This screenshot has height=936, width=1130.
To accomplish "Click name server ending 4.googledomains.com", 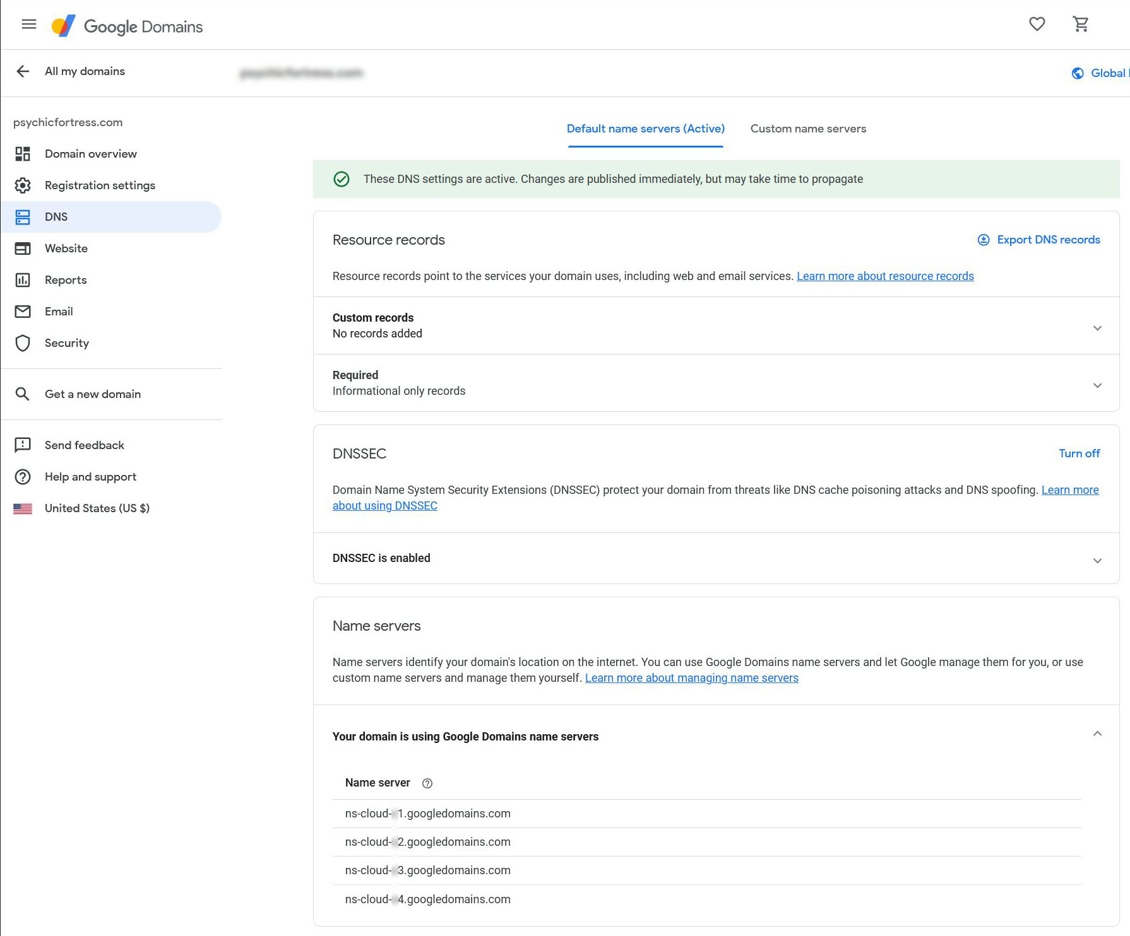I will coord(428,899).
